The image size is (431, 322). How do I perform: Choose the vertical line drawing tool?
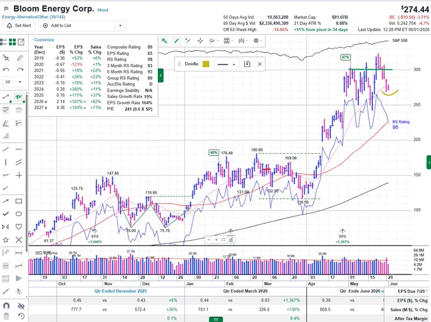point(6,162)
